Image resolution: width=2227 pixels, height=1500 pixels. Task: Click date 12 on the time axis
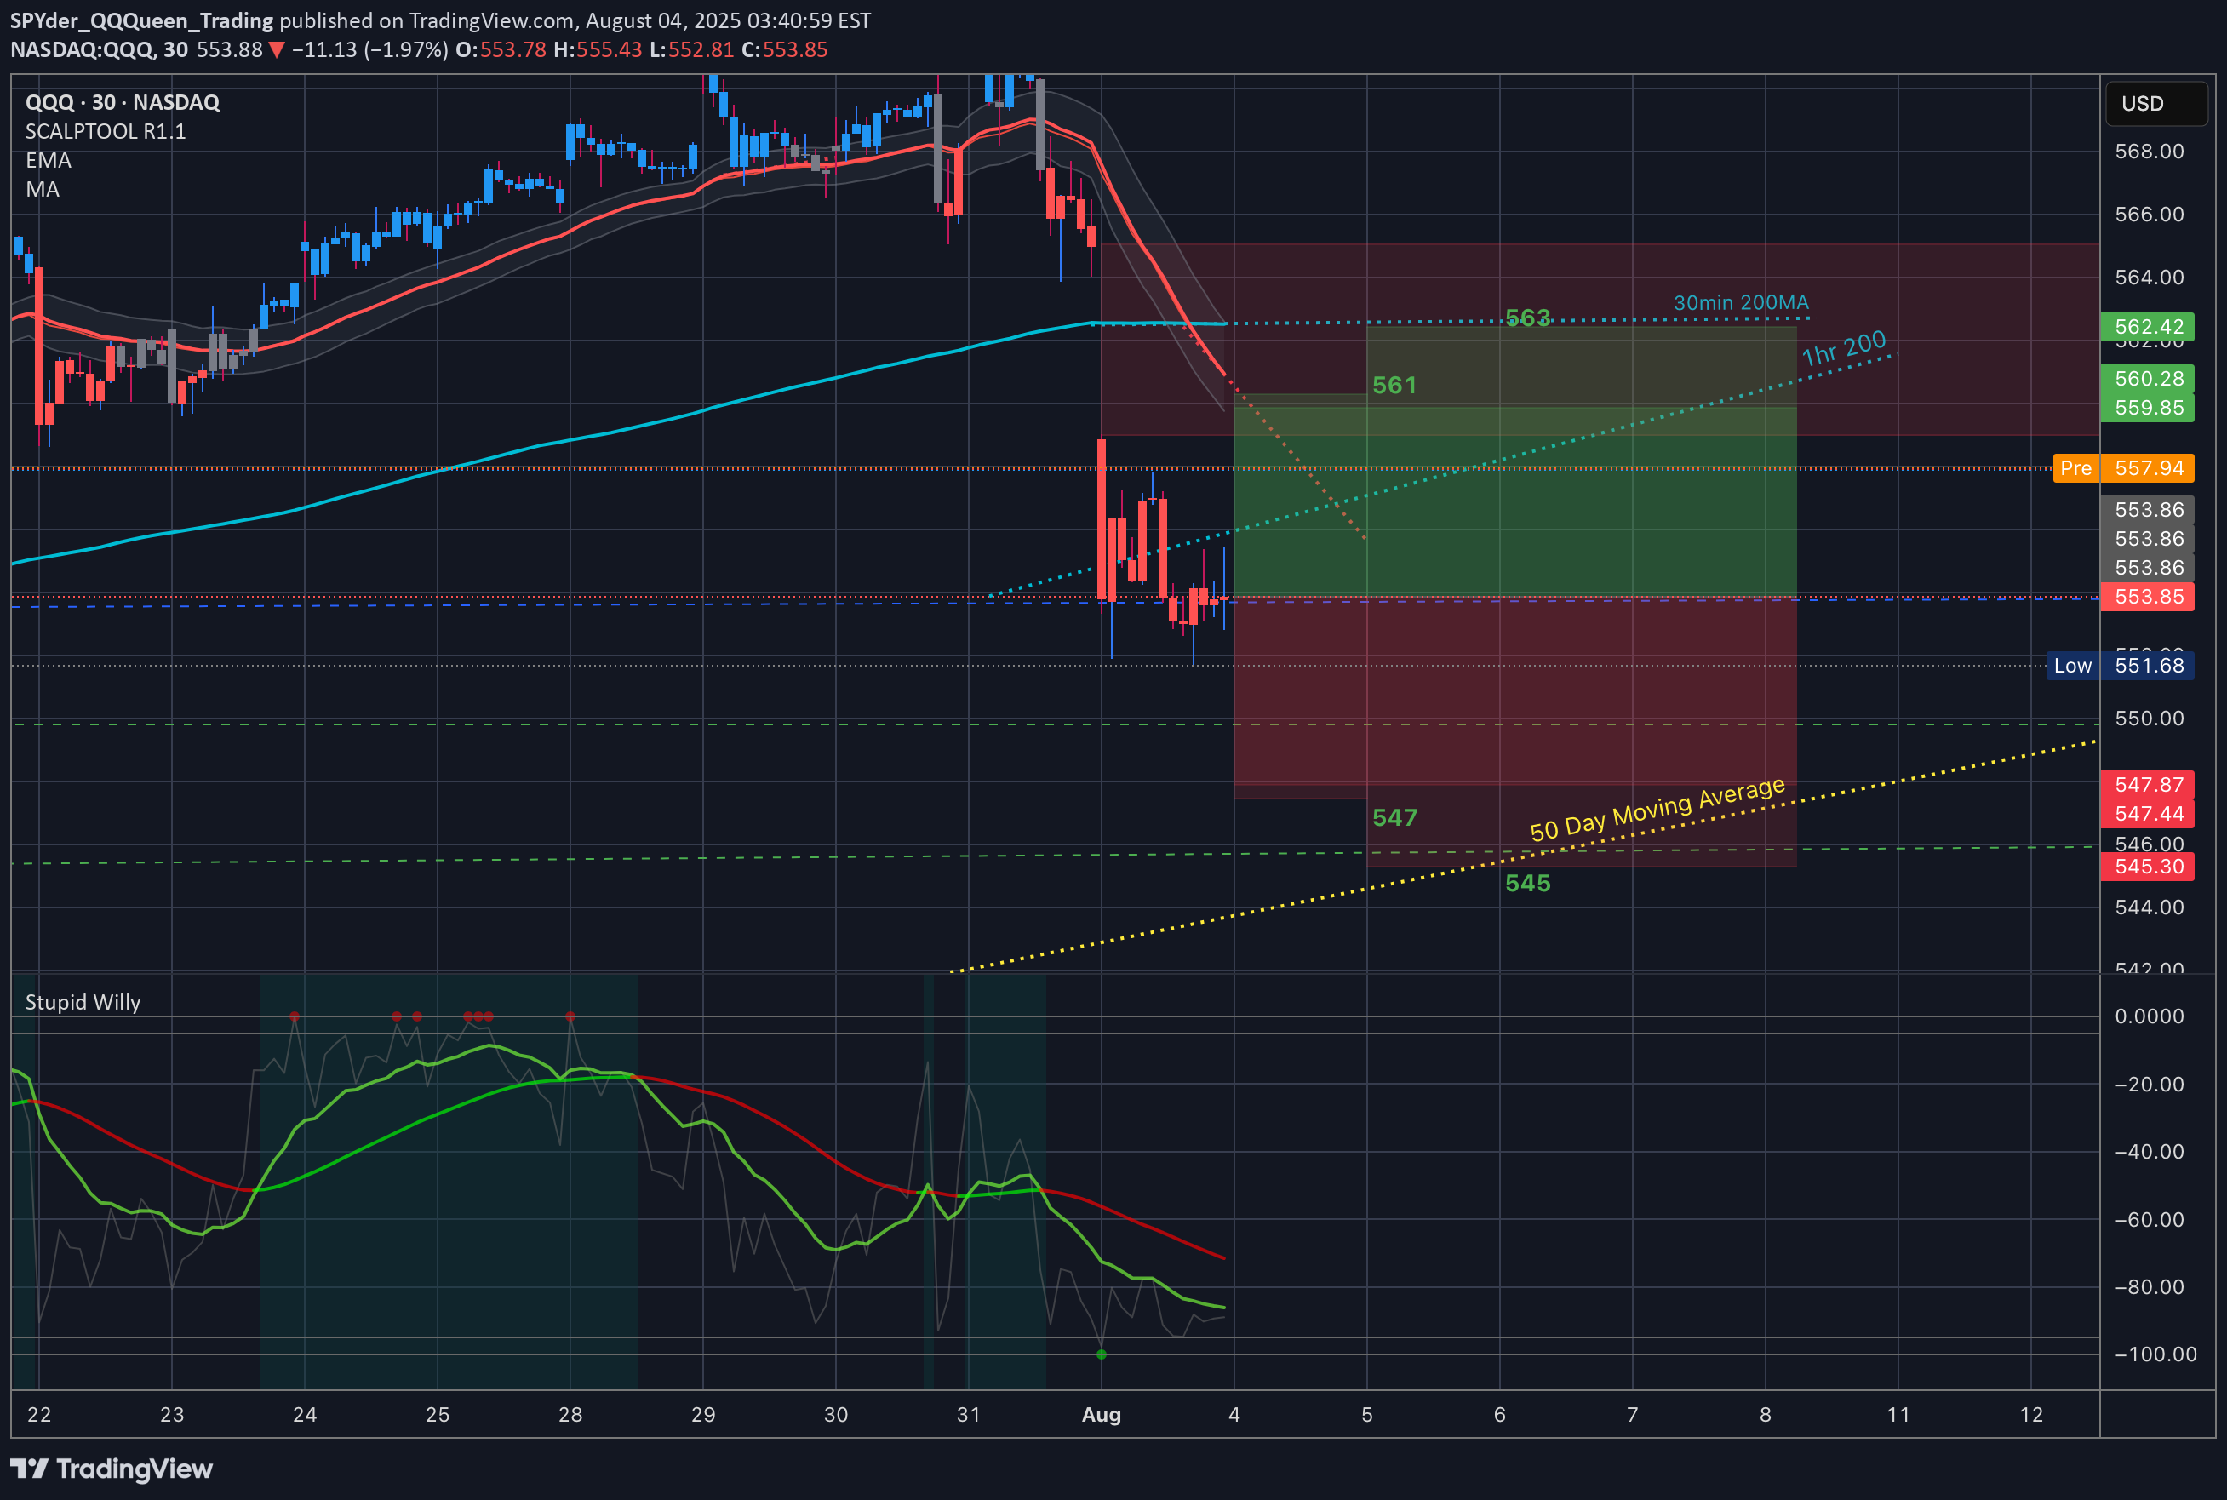tap(2032, 1415)
